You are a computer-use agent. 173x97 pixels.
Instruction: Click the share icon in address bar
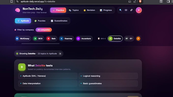click(135, 2)
